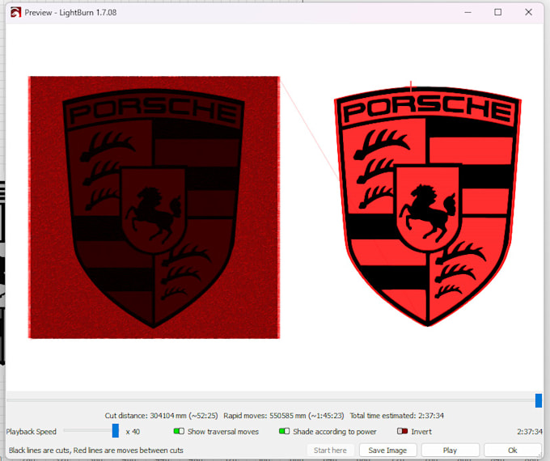Click the x 40 playback speed value
Image resolution: width=550 pixels, height=461 pixels.
[133, 432]
